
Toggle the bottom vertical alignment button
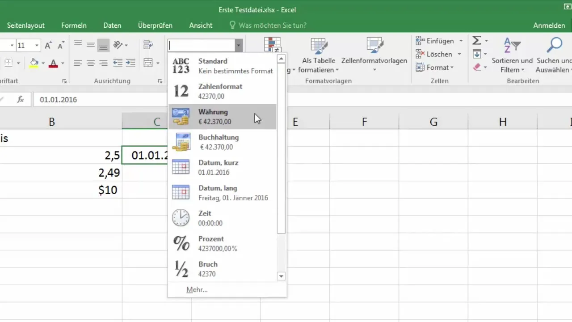click(x=104, y=45)
